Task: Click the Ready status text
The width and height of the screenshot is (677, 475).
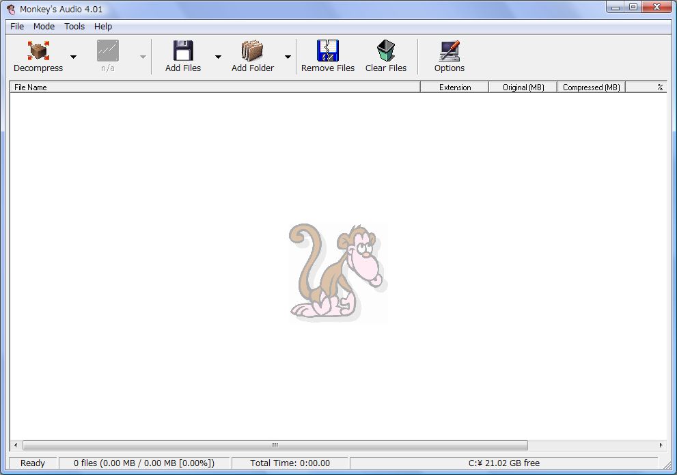Action: pyautogui.click(x=33, y=463)
